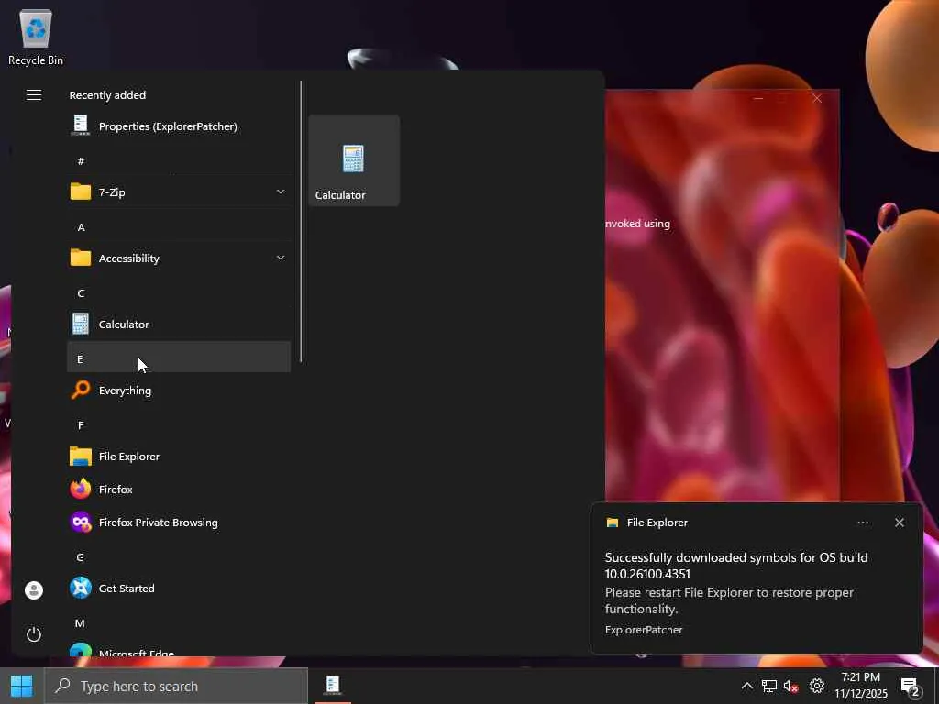Jump to letter index using # header
The width and height of the screenshot is (939, 704).
179,161
